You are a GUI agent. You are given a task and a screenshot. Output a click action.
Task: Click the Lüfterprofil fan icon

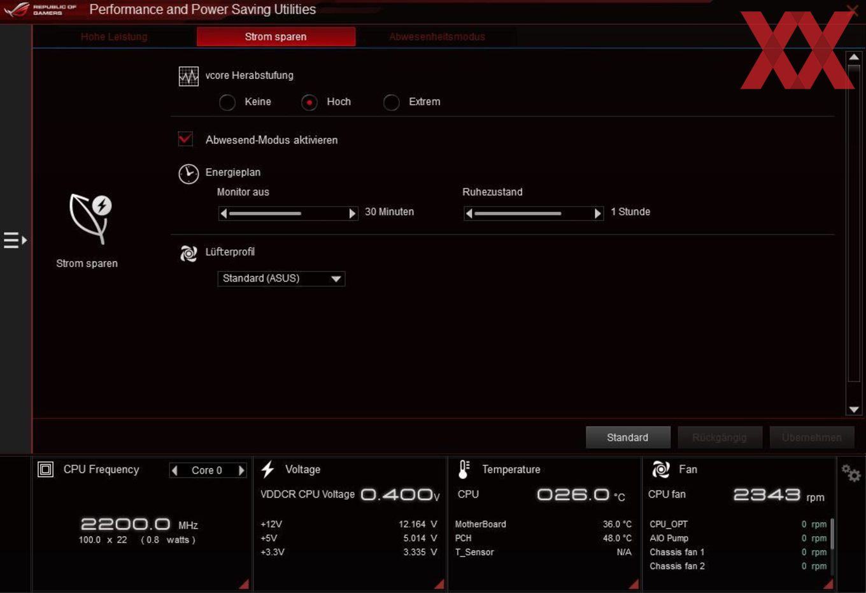pyautogui.click(x=188, y=254)
